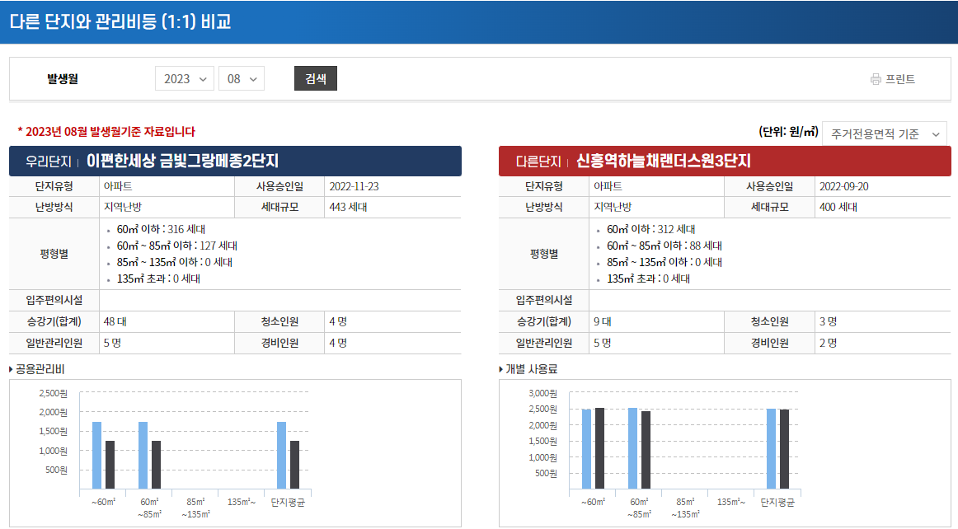Click the 사용승인일 value 2022-09-20
The height and width of the screenshot is (529, 958).
click(843, 186)
